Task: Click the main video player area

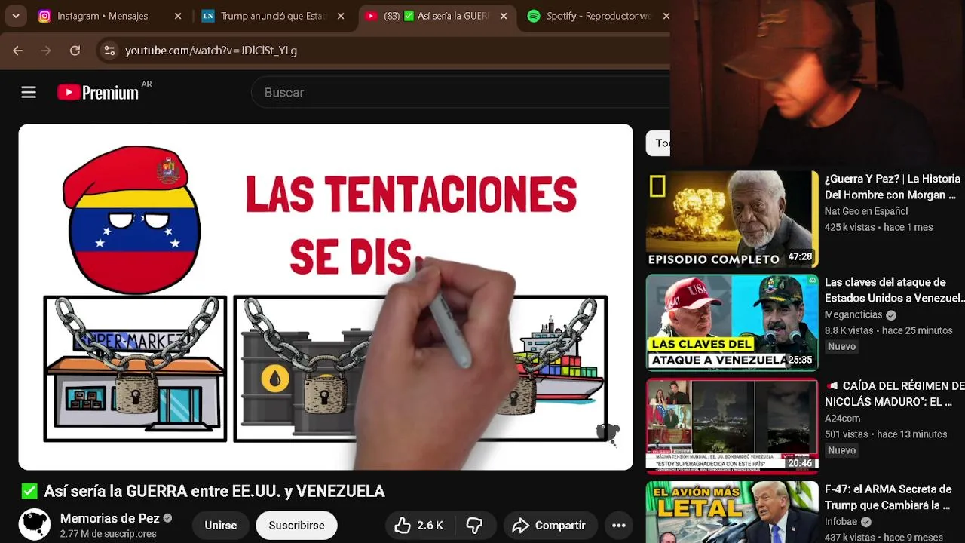Action: click(326, 297)
